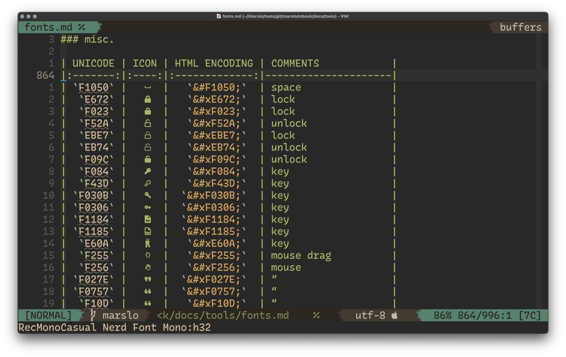Select the opening quote icon in the F0757 row
This screenshot has height=357, width=566.
[148, 291]
